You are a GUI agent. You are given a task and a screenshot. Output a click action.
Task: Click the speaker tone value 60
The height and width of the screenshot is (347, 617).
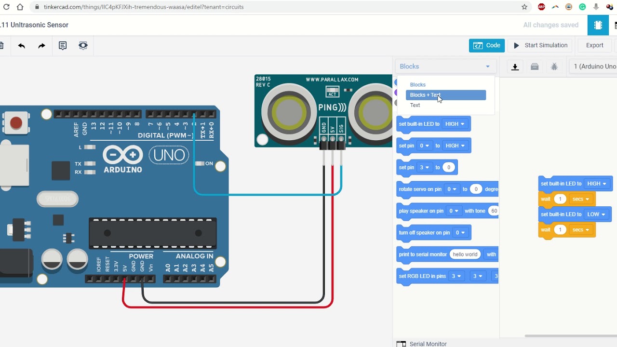[x=494, y=211]
